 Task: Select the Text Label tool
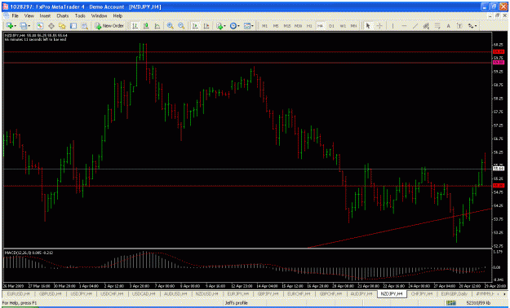[459, 26]
